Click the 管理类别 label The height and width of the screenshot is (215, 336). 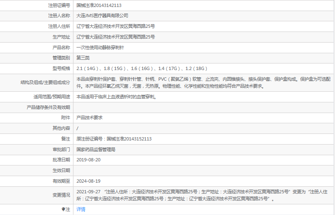[61, 58]
